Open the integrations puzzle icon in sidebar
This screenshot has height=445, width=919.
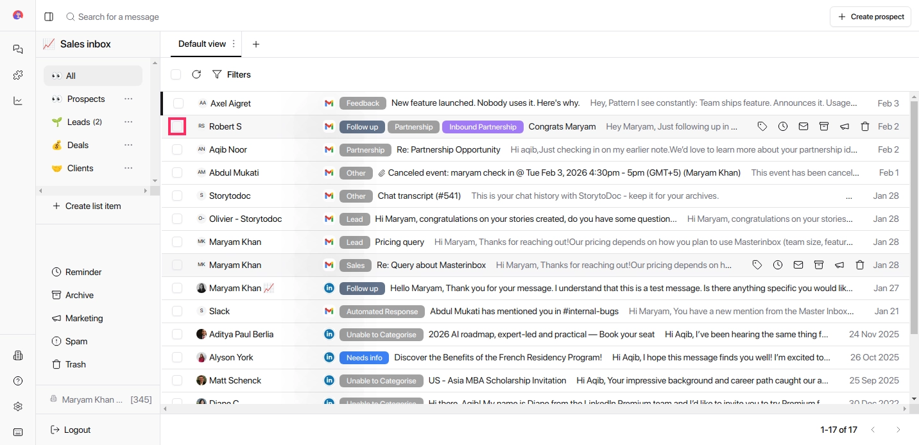(17, 74)
